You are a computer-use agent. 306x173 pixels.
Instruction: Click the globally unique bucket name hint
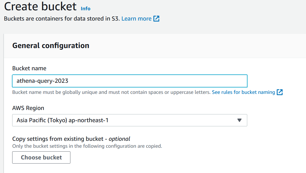click(111, 92)
